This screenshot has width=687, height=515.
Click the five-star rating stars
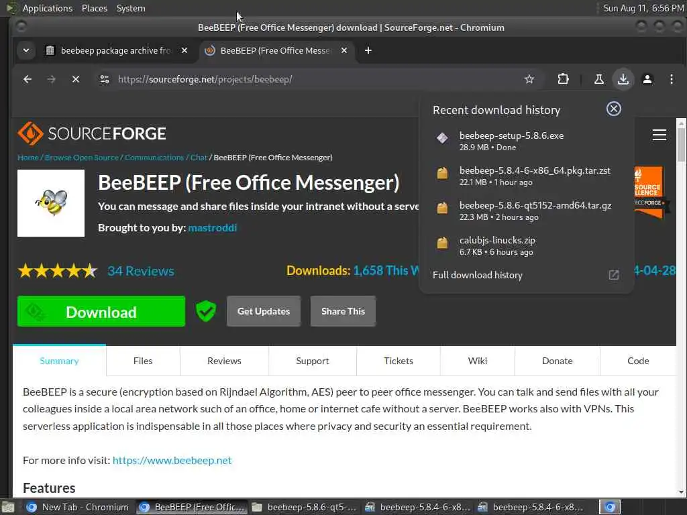tap(58, 271)
